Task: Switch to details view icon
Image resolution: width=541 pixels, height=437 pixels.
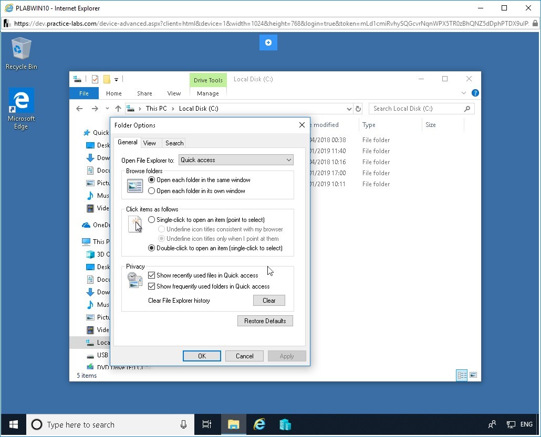Action: pos(462,375)
